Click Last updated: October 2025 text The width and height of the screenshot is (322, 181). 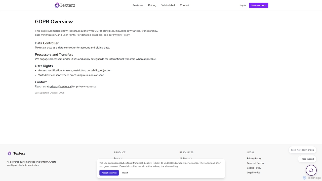50,93
